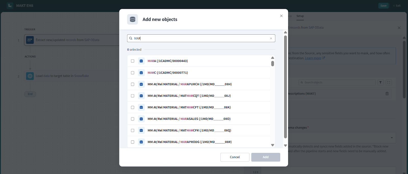Click the text MARC (/1CADMC/00000771)

click(x=168, y=73)
